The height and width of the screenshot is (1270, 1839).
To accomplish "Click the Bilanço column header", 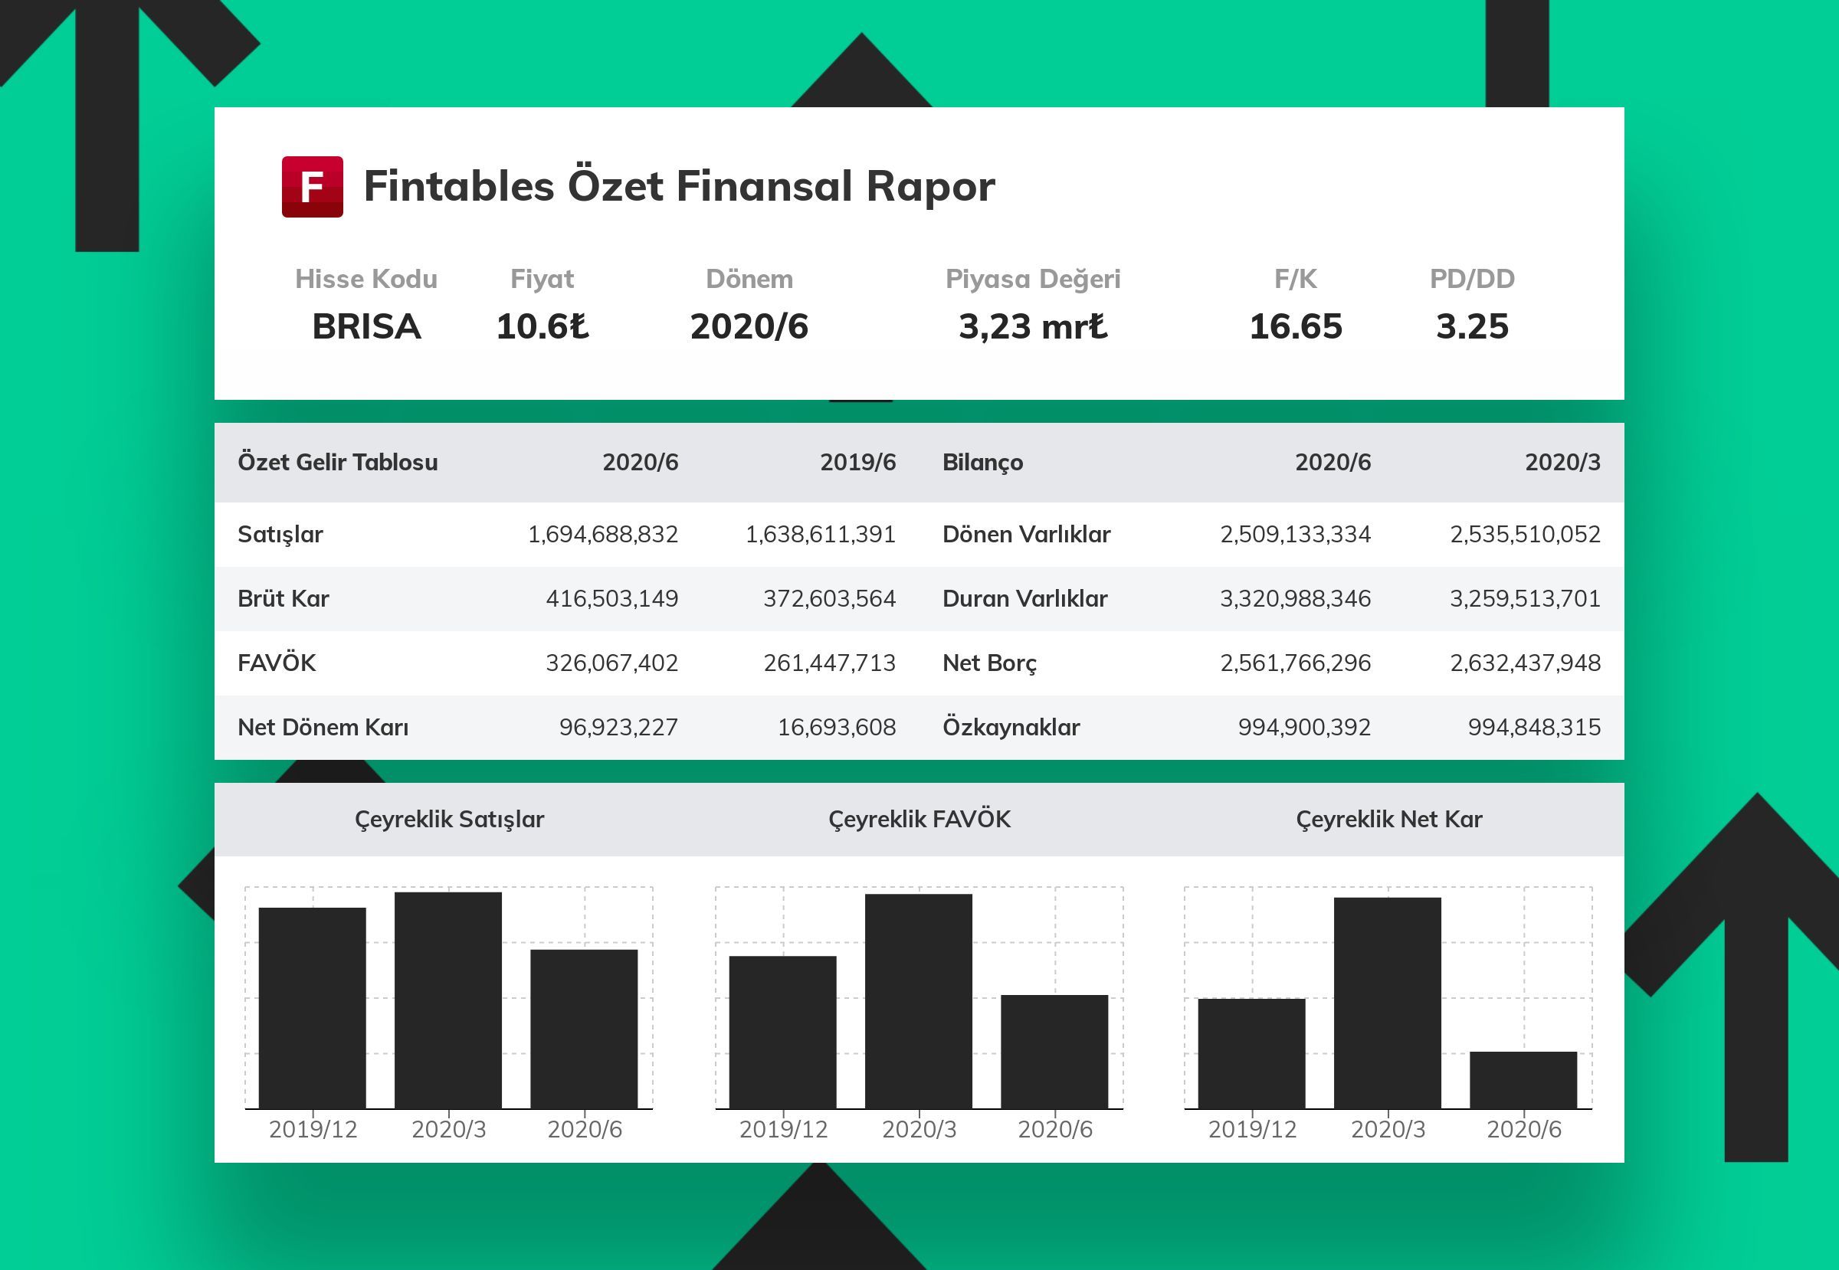I will (x=982, y=463).
